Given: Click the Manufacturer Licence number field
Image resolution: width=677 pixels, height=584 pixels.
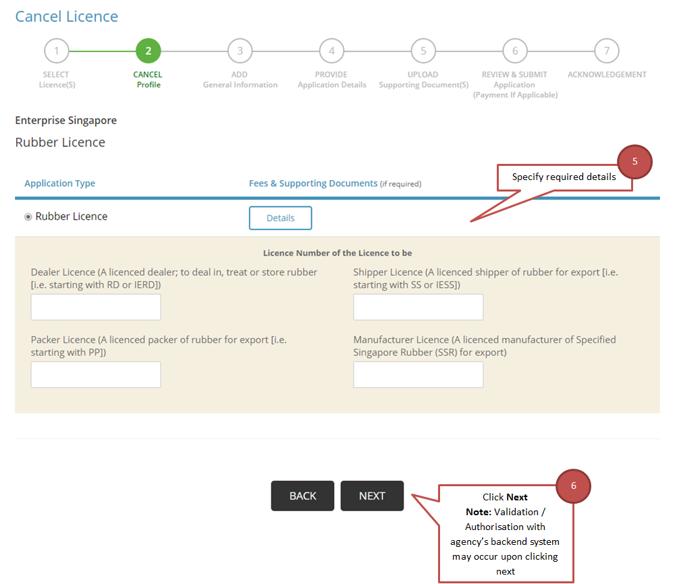Looking at the screenshot, I should (x=418, y=374).
